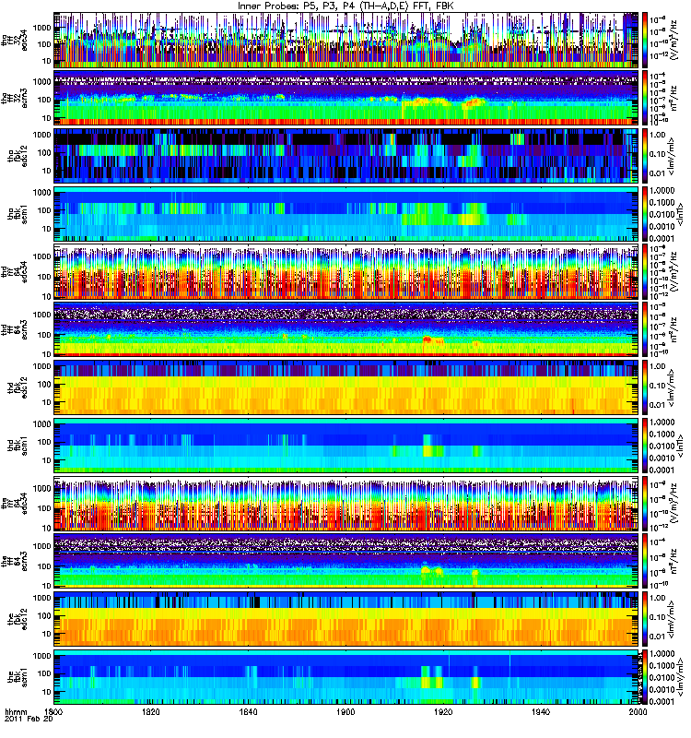Click the "tha fff 32 scm3" y-axis label

pyautogui.click(x=15, y=98)
